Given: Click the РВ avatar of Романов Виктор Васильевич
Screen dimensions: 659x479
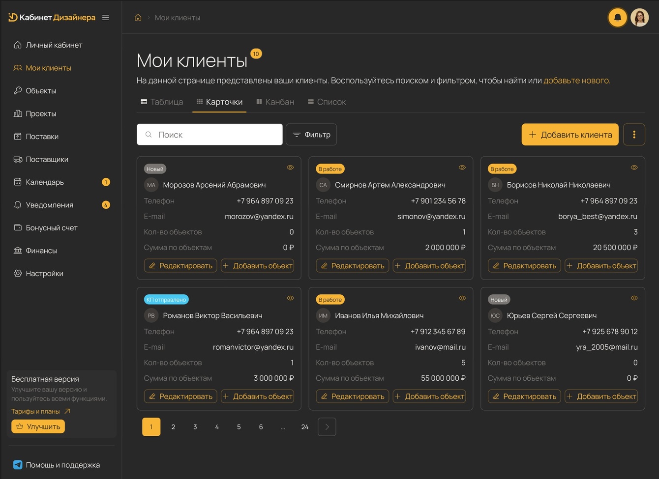Looking at the screenshot, I should pyautogui.click(x=151, y=316).
